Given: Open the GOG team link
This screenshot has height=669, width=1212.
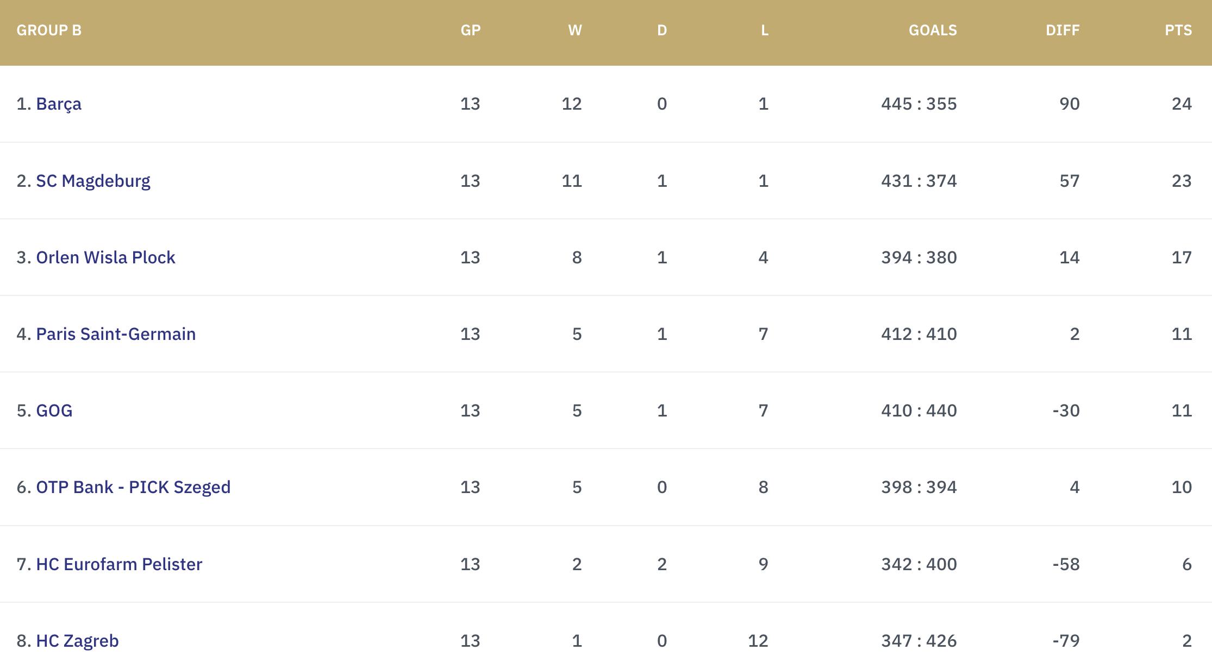Looking at the screenshot, I should (54, 411).
